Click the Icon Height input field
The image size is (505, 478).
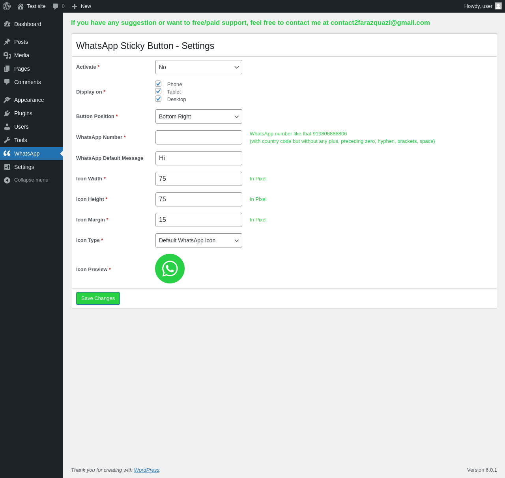(x=199, y=199)
